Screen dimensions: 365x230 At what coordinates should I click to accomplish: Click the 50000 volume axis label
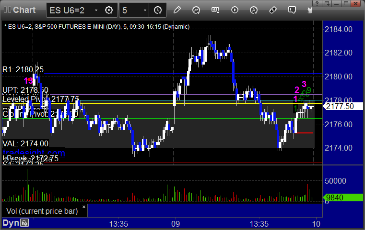tap(335, 181)
